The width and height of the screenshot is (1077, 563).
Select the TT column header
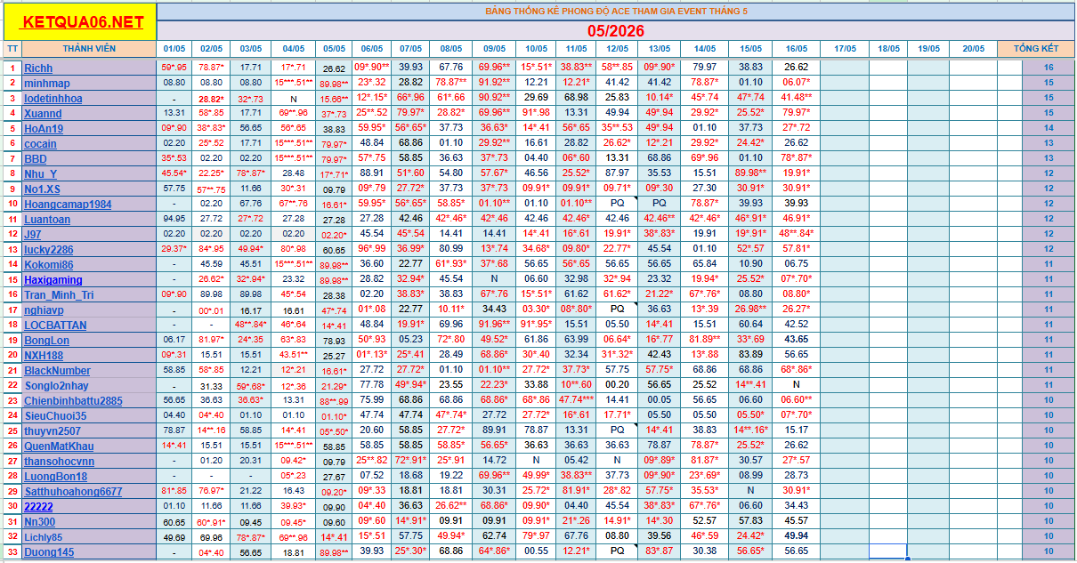click(12, 48)
